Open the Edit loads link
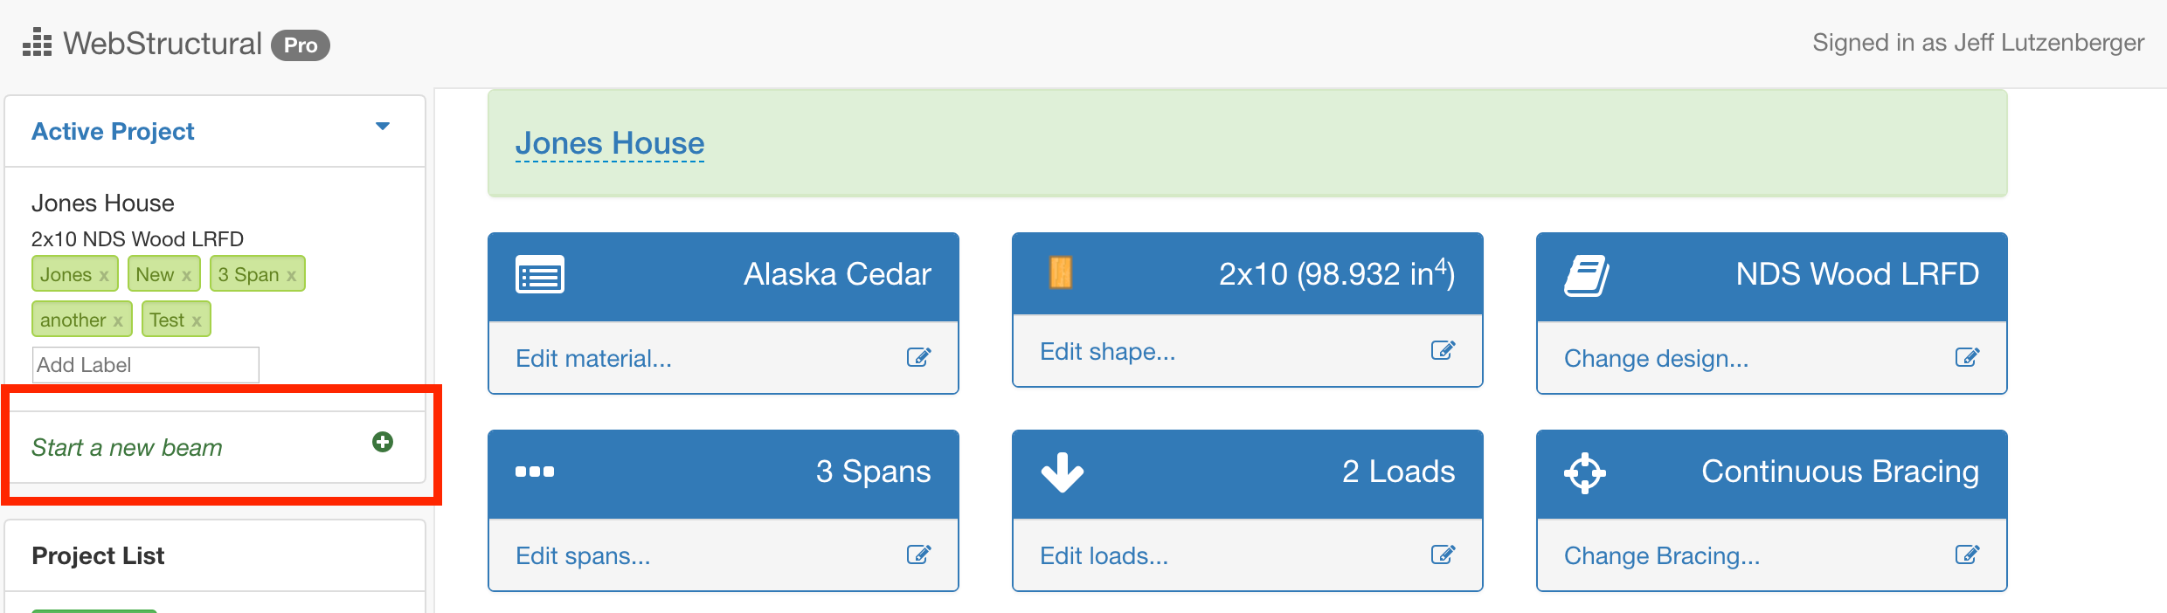This screenshot has width=2167, height=613. click(x=1104, y=555)
